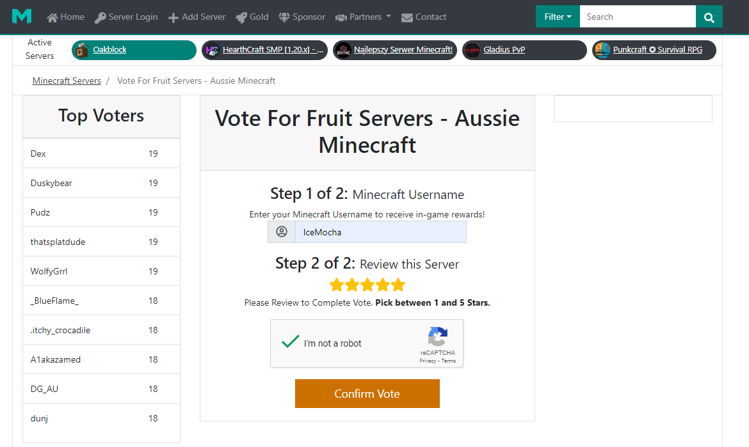The width and height of the screenshot is (749, 447).
Task: Open the Add Server page
Action: (197, 17)
